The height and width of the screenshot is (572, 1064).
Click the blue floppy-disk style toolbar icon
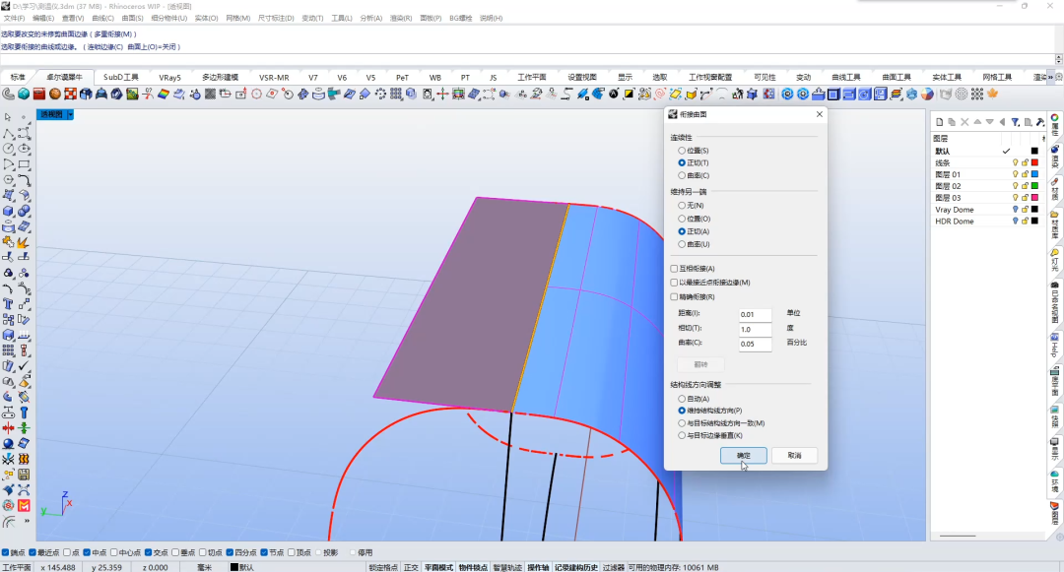pyautogui.click(x=881, y=95)
